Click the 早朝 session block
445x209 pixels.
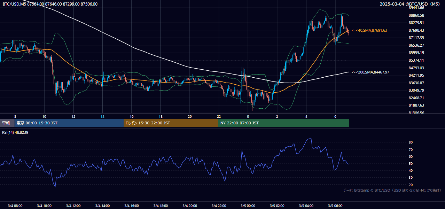pyautogui.click(x=7, y=123)
